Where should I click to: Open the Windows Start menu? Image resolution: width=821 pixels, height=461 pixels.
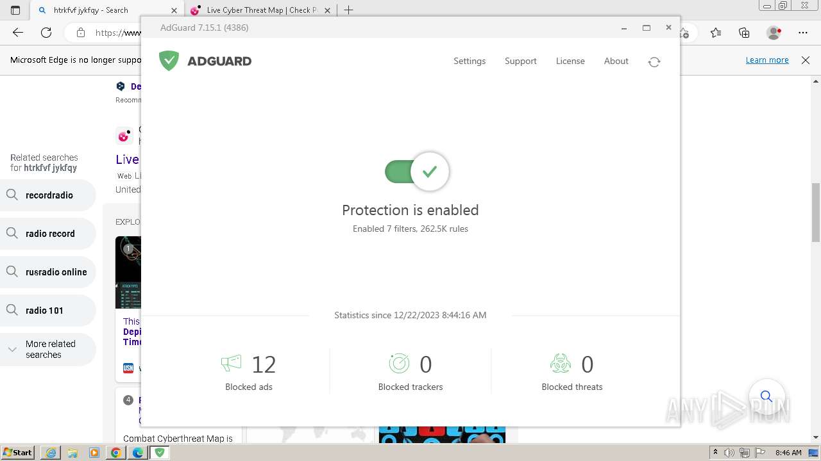click(18, 452)
